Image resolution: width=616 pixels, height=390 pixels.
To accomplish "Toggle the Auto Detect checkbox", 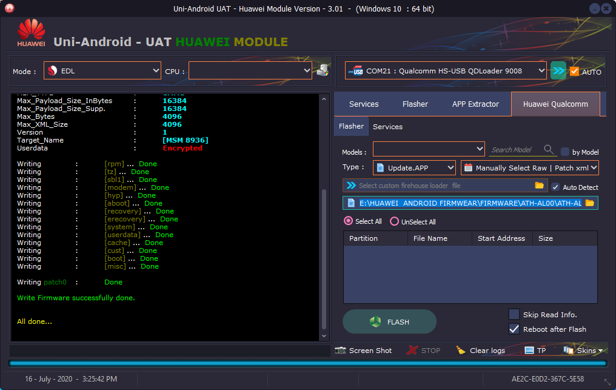I will [x=555, y=187].
